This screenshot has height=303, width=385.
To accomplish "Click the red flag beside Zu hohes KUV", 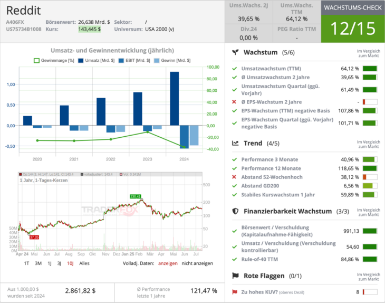I will coord(235,292).
